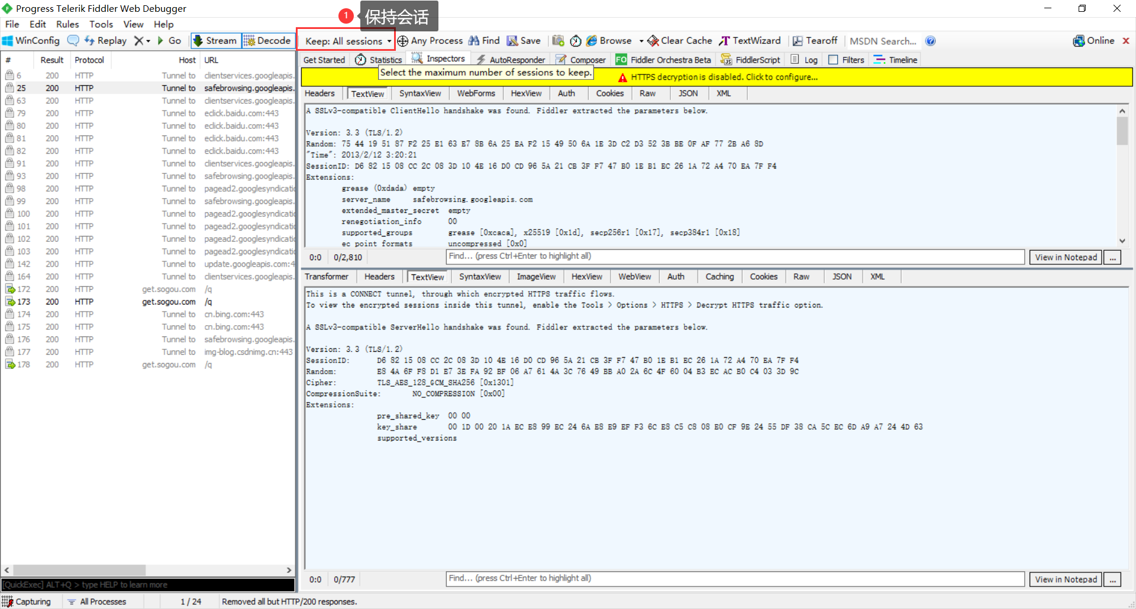
Task: Save sessions with the Save icon
Action: point(524,41)
